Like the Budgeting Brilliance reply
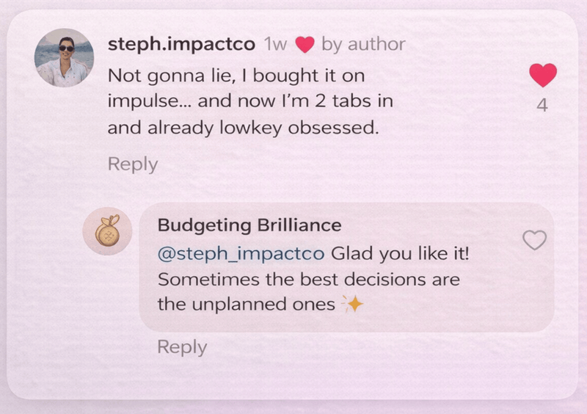Screen dimensions: 587x414 (534, 239)
